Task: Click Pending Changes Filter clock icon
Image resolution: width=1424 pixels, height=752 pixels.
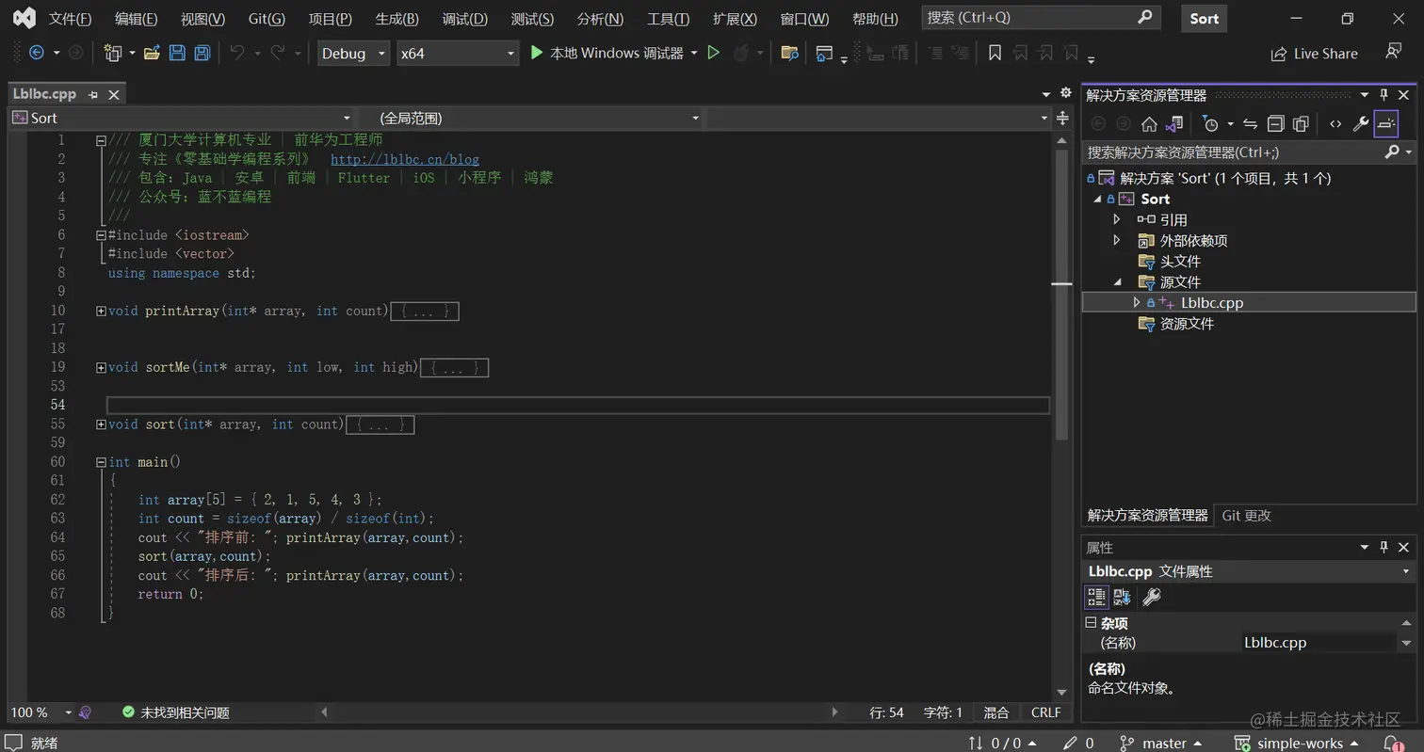Action: pyautogui.click(x=1210, y=123)
